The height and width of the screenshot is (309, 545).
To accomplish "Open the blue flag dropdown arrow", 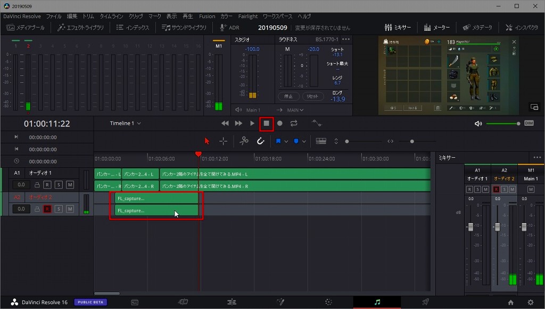I will pos(286,141).
